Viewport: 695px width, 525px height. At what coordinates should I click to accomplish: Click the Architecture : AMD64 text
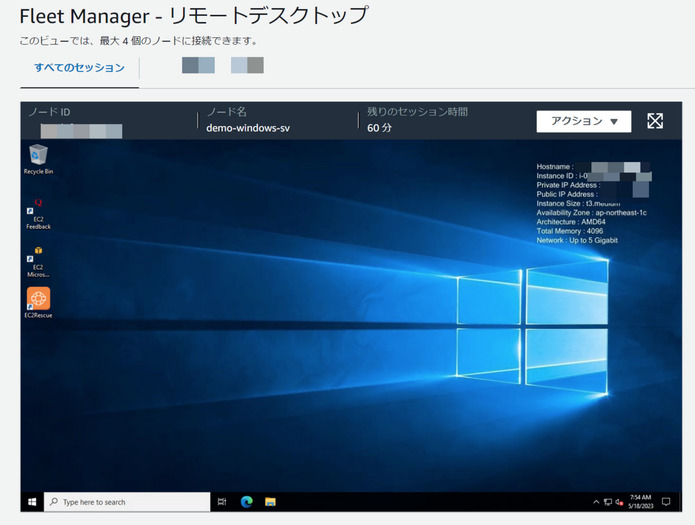[571, 222]
